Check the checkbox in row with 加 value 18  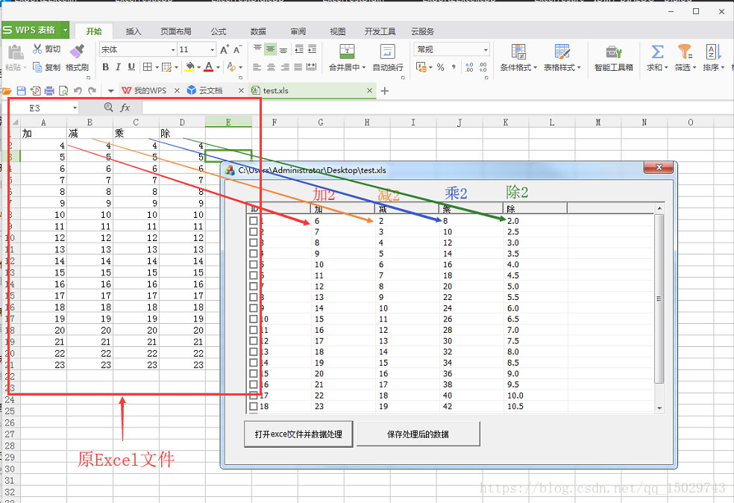pyautogui.click(x=254, y=352)
